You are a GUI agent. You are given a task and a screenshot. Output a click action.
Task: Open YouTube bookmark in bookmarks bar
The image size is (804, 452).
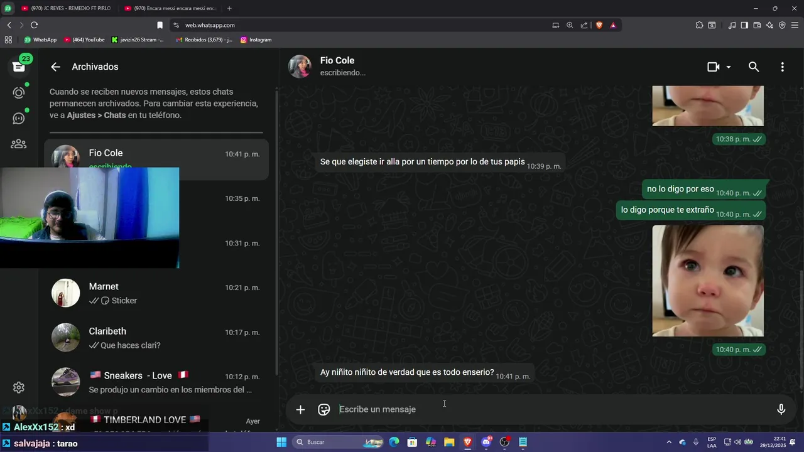coord(84,40)
